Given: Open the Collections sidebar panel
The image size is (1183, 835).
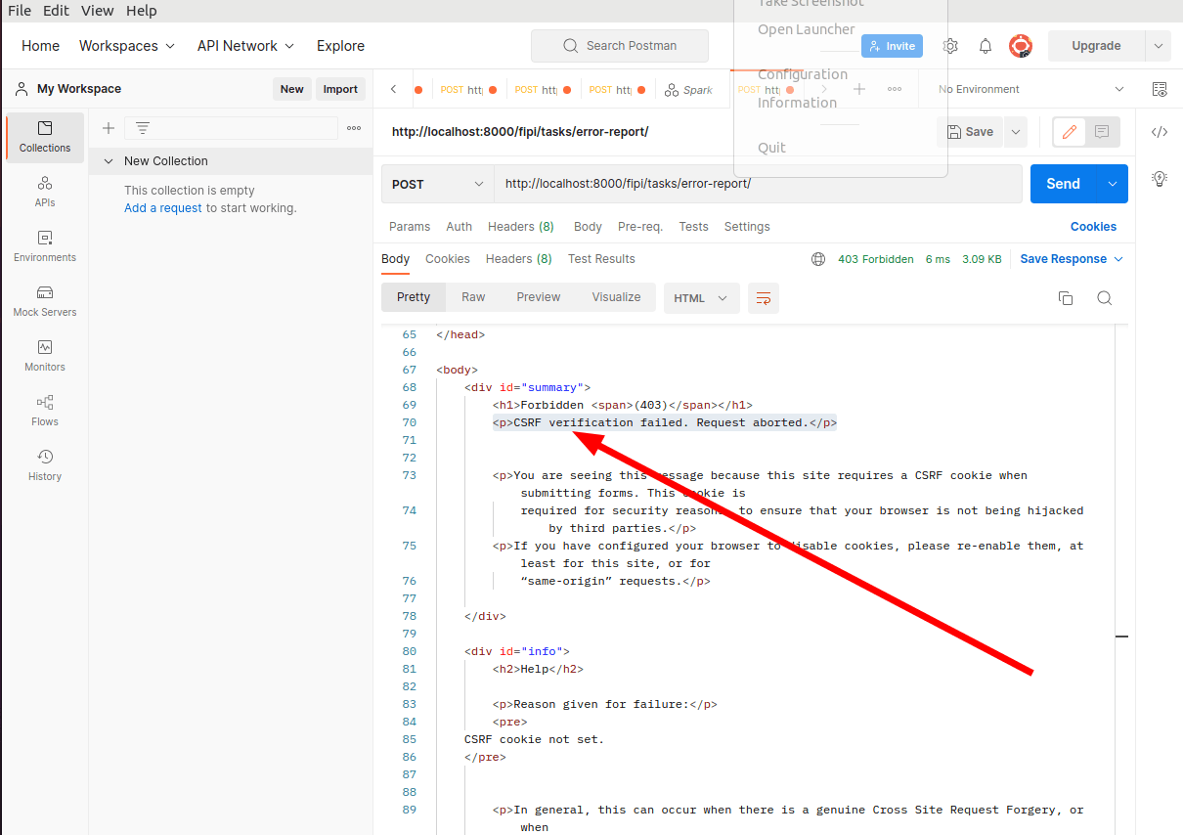Looking at the screenshot, I should pos(45,137).
